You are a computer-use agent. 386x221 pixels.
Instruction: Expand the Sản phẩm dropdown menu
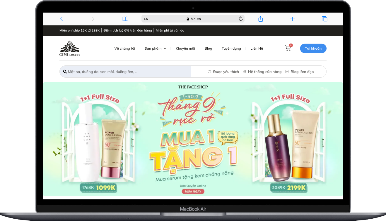155,48
